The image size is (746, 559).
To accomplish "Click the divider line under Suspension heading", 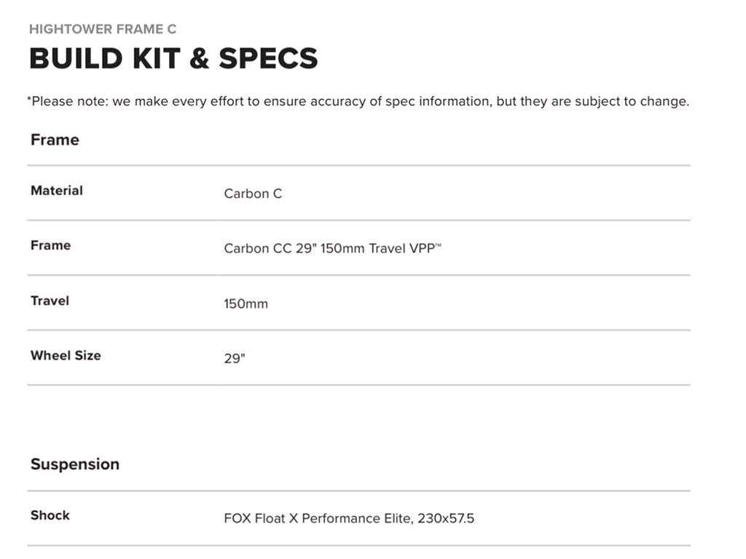I will [x=358, y=491].
